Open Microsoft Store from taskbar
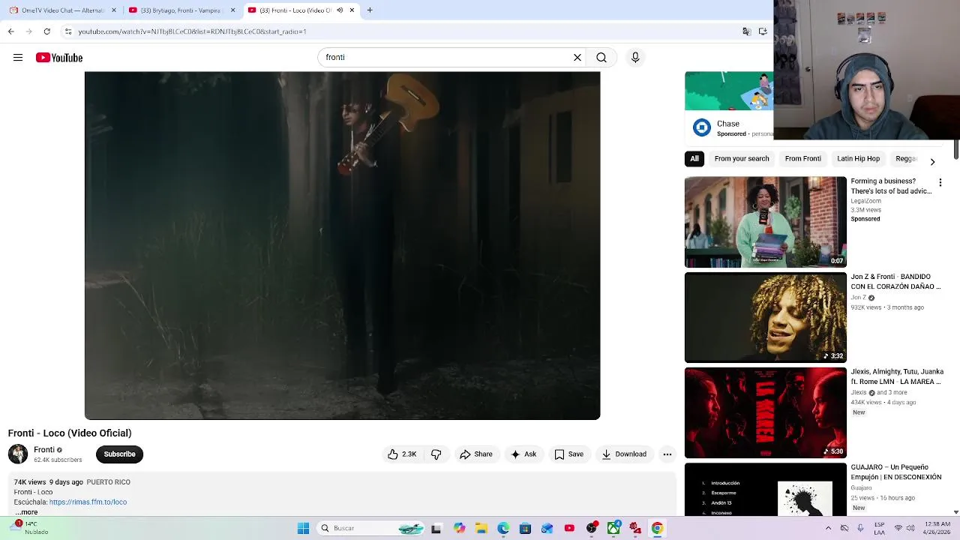 525,528
